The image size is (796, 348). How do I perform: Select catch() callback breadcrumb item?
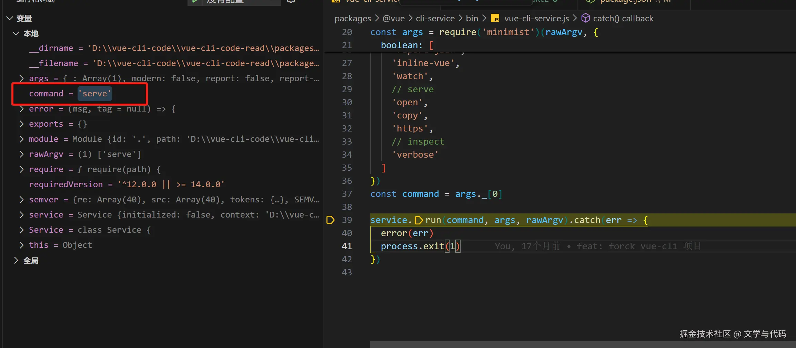click(x=623, y=19)
